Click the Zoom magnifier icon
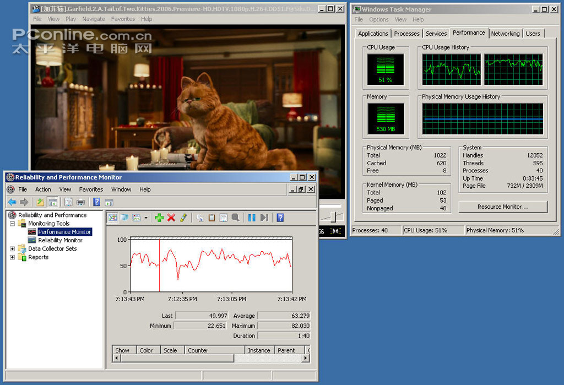 (x=236, y=218)
